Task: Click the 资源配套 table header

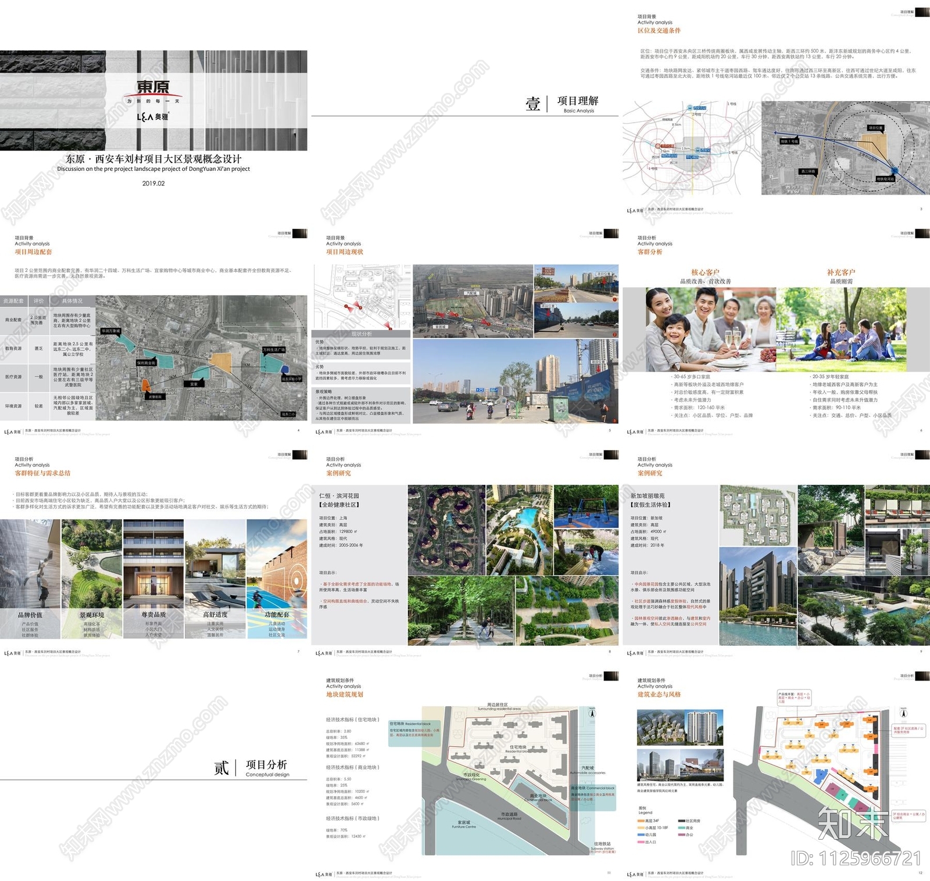Action: pos(13,301)
